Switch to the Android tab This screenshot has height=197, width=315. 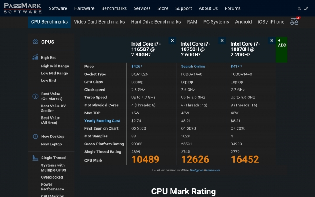tap(243, 22)
